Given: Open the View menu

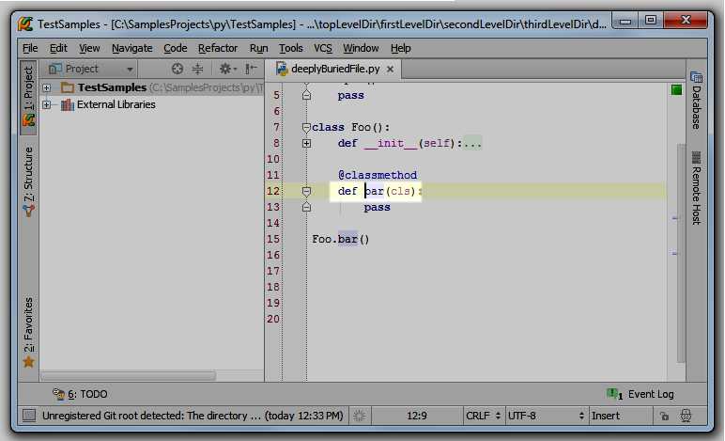Looking at the screenshot, I should 89,48.
